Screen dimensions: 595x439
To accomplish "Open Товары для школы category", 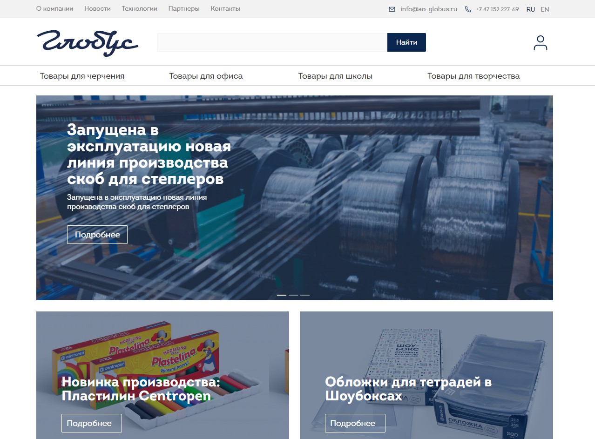I will click(335, 76).
